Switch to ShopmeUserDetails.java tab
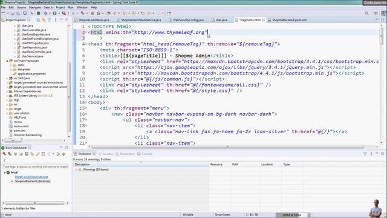The image size is (387, 218). (94, 20)
